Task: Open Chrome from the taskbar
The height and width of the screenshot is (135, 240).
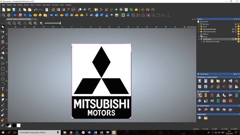Action: 71,132
